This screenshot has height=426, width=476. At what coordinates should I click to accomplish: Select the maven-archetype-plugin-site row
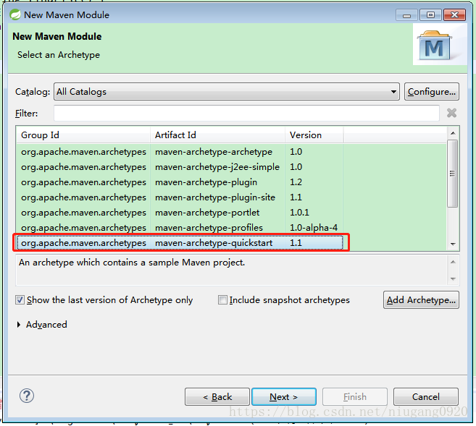tap(180, 197)
